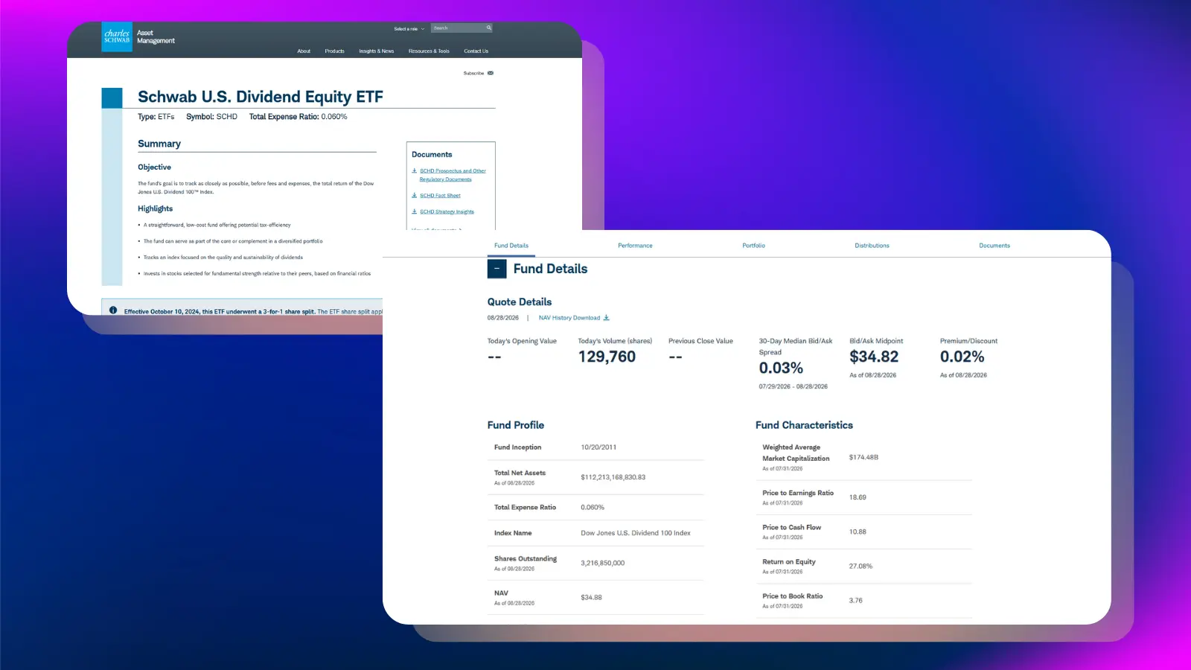Click the download icon beside SCHD Strategy Insights
This screenshot has height=670, width=1191.
click(x=415, y=211)
